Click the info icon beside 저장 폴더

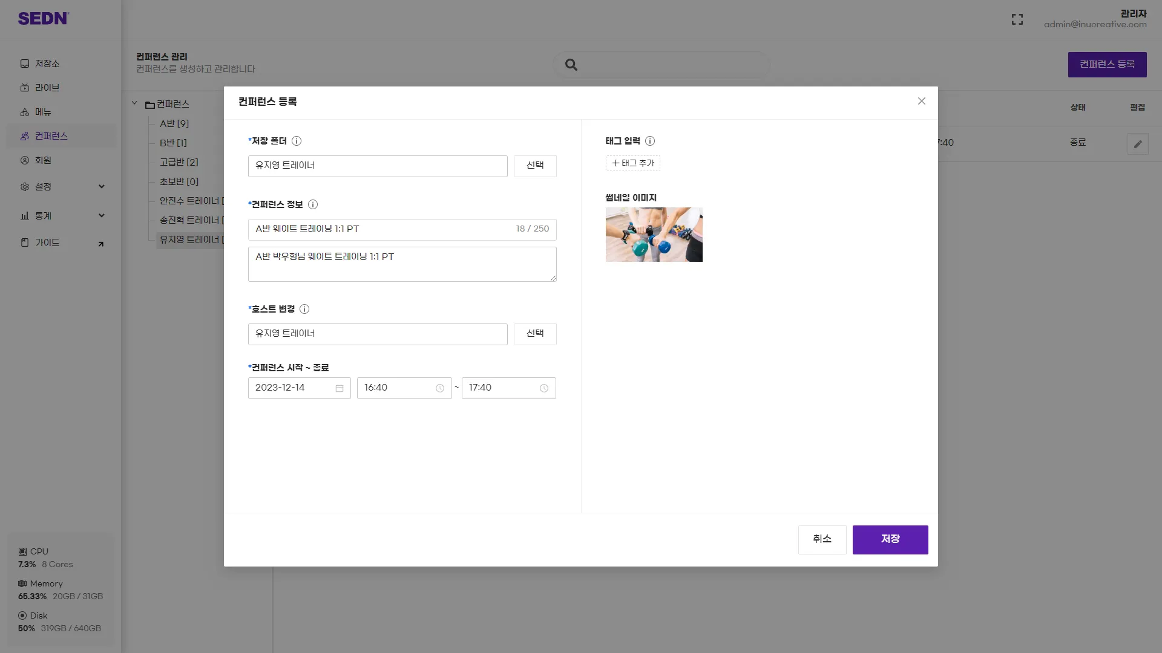(297, 141)
